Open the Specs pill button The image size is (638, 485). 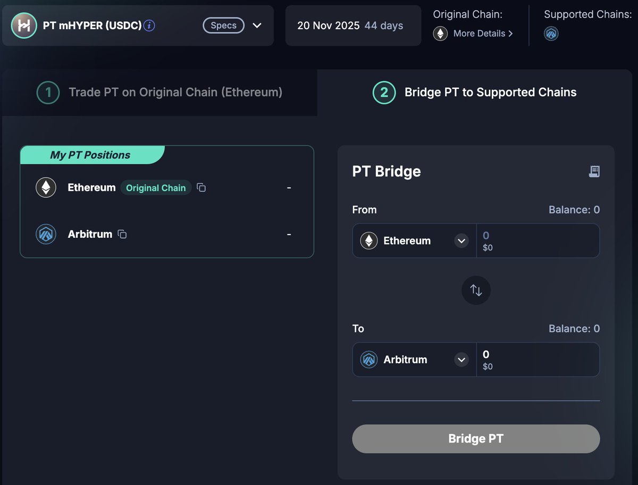223,26
